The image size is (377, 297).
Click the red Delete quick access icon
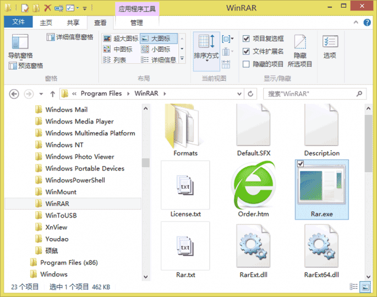[47, 8]
